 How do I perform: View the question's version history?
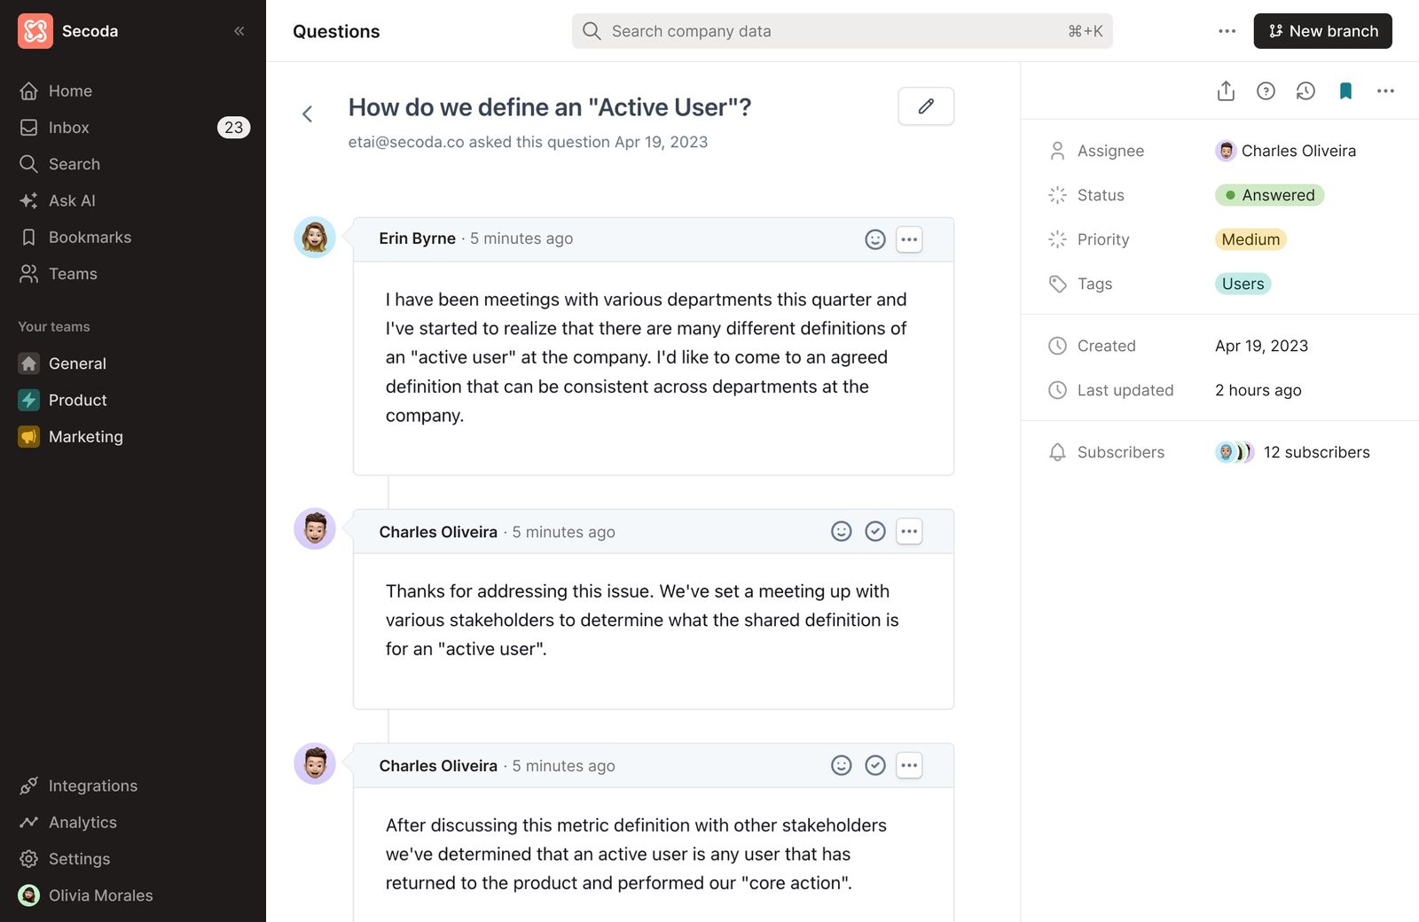coord(1305,90)
